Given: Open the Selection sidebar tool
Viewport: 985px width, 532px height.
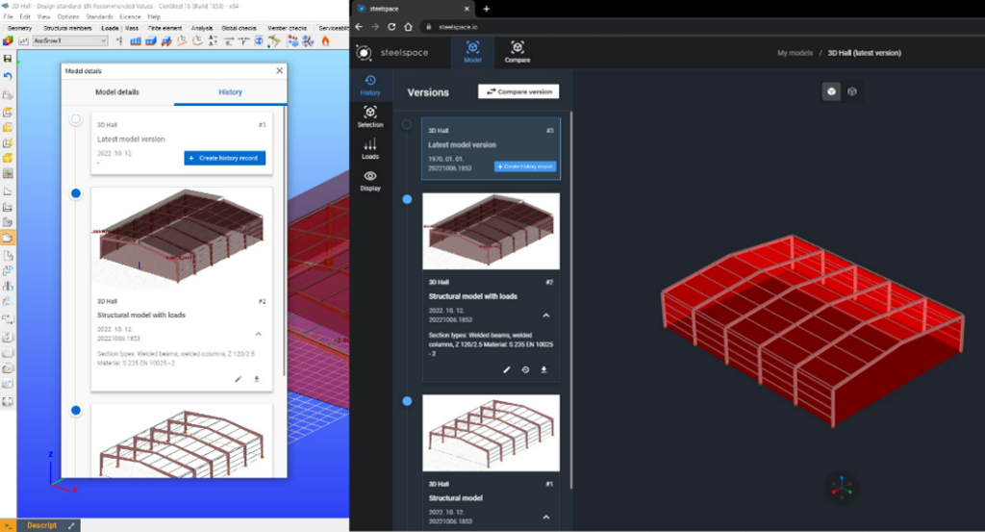Looking at the screenshot, I should [370, 116].
